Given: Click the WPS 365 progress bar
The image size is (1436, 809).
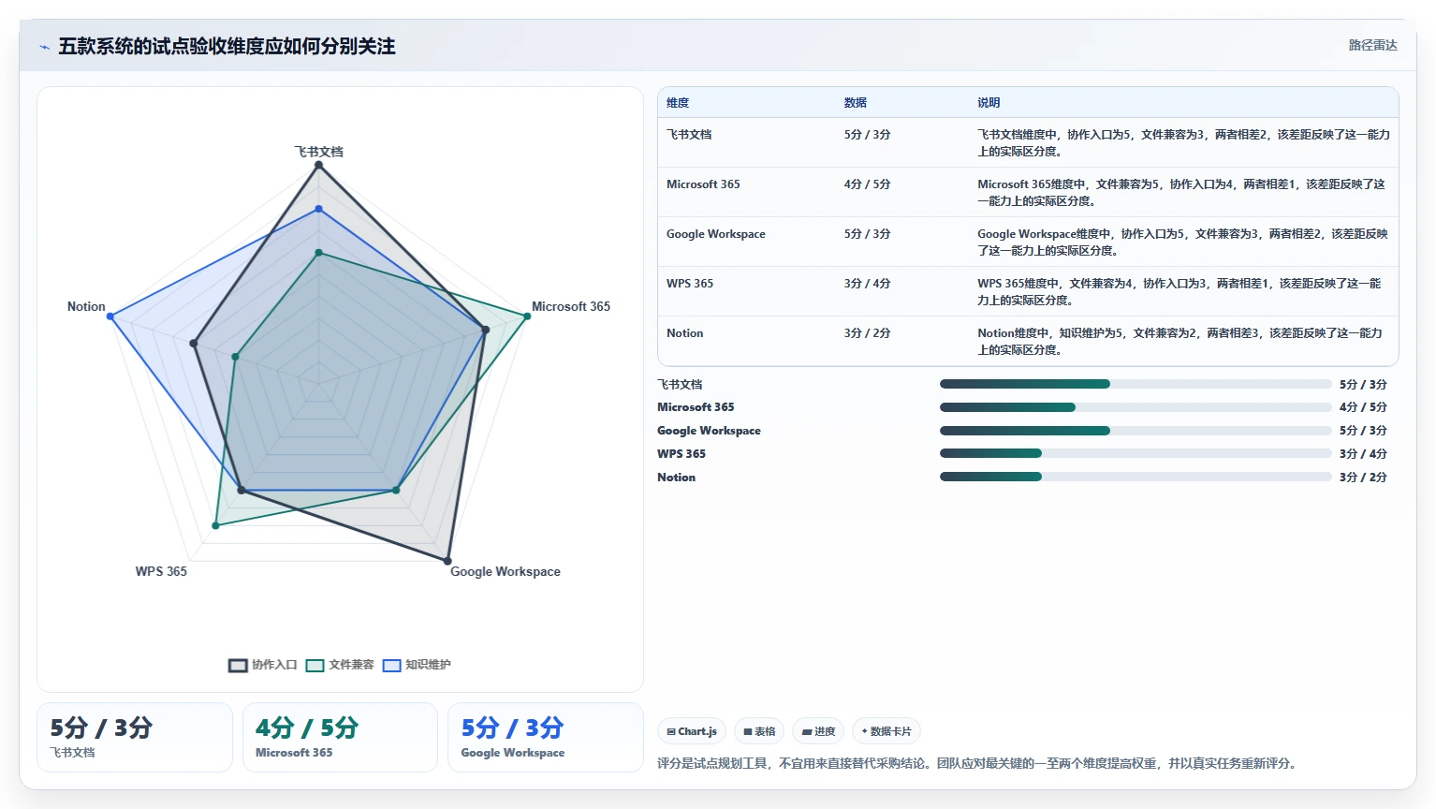Looking at the screenshot, I should 1136,453.
